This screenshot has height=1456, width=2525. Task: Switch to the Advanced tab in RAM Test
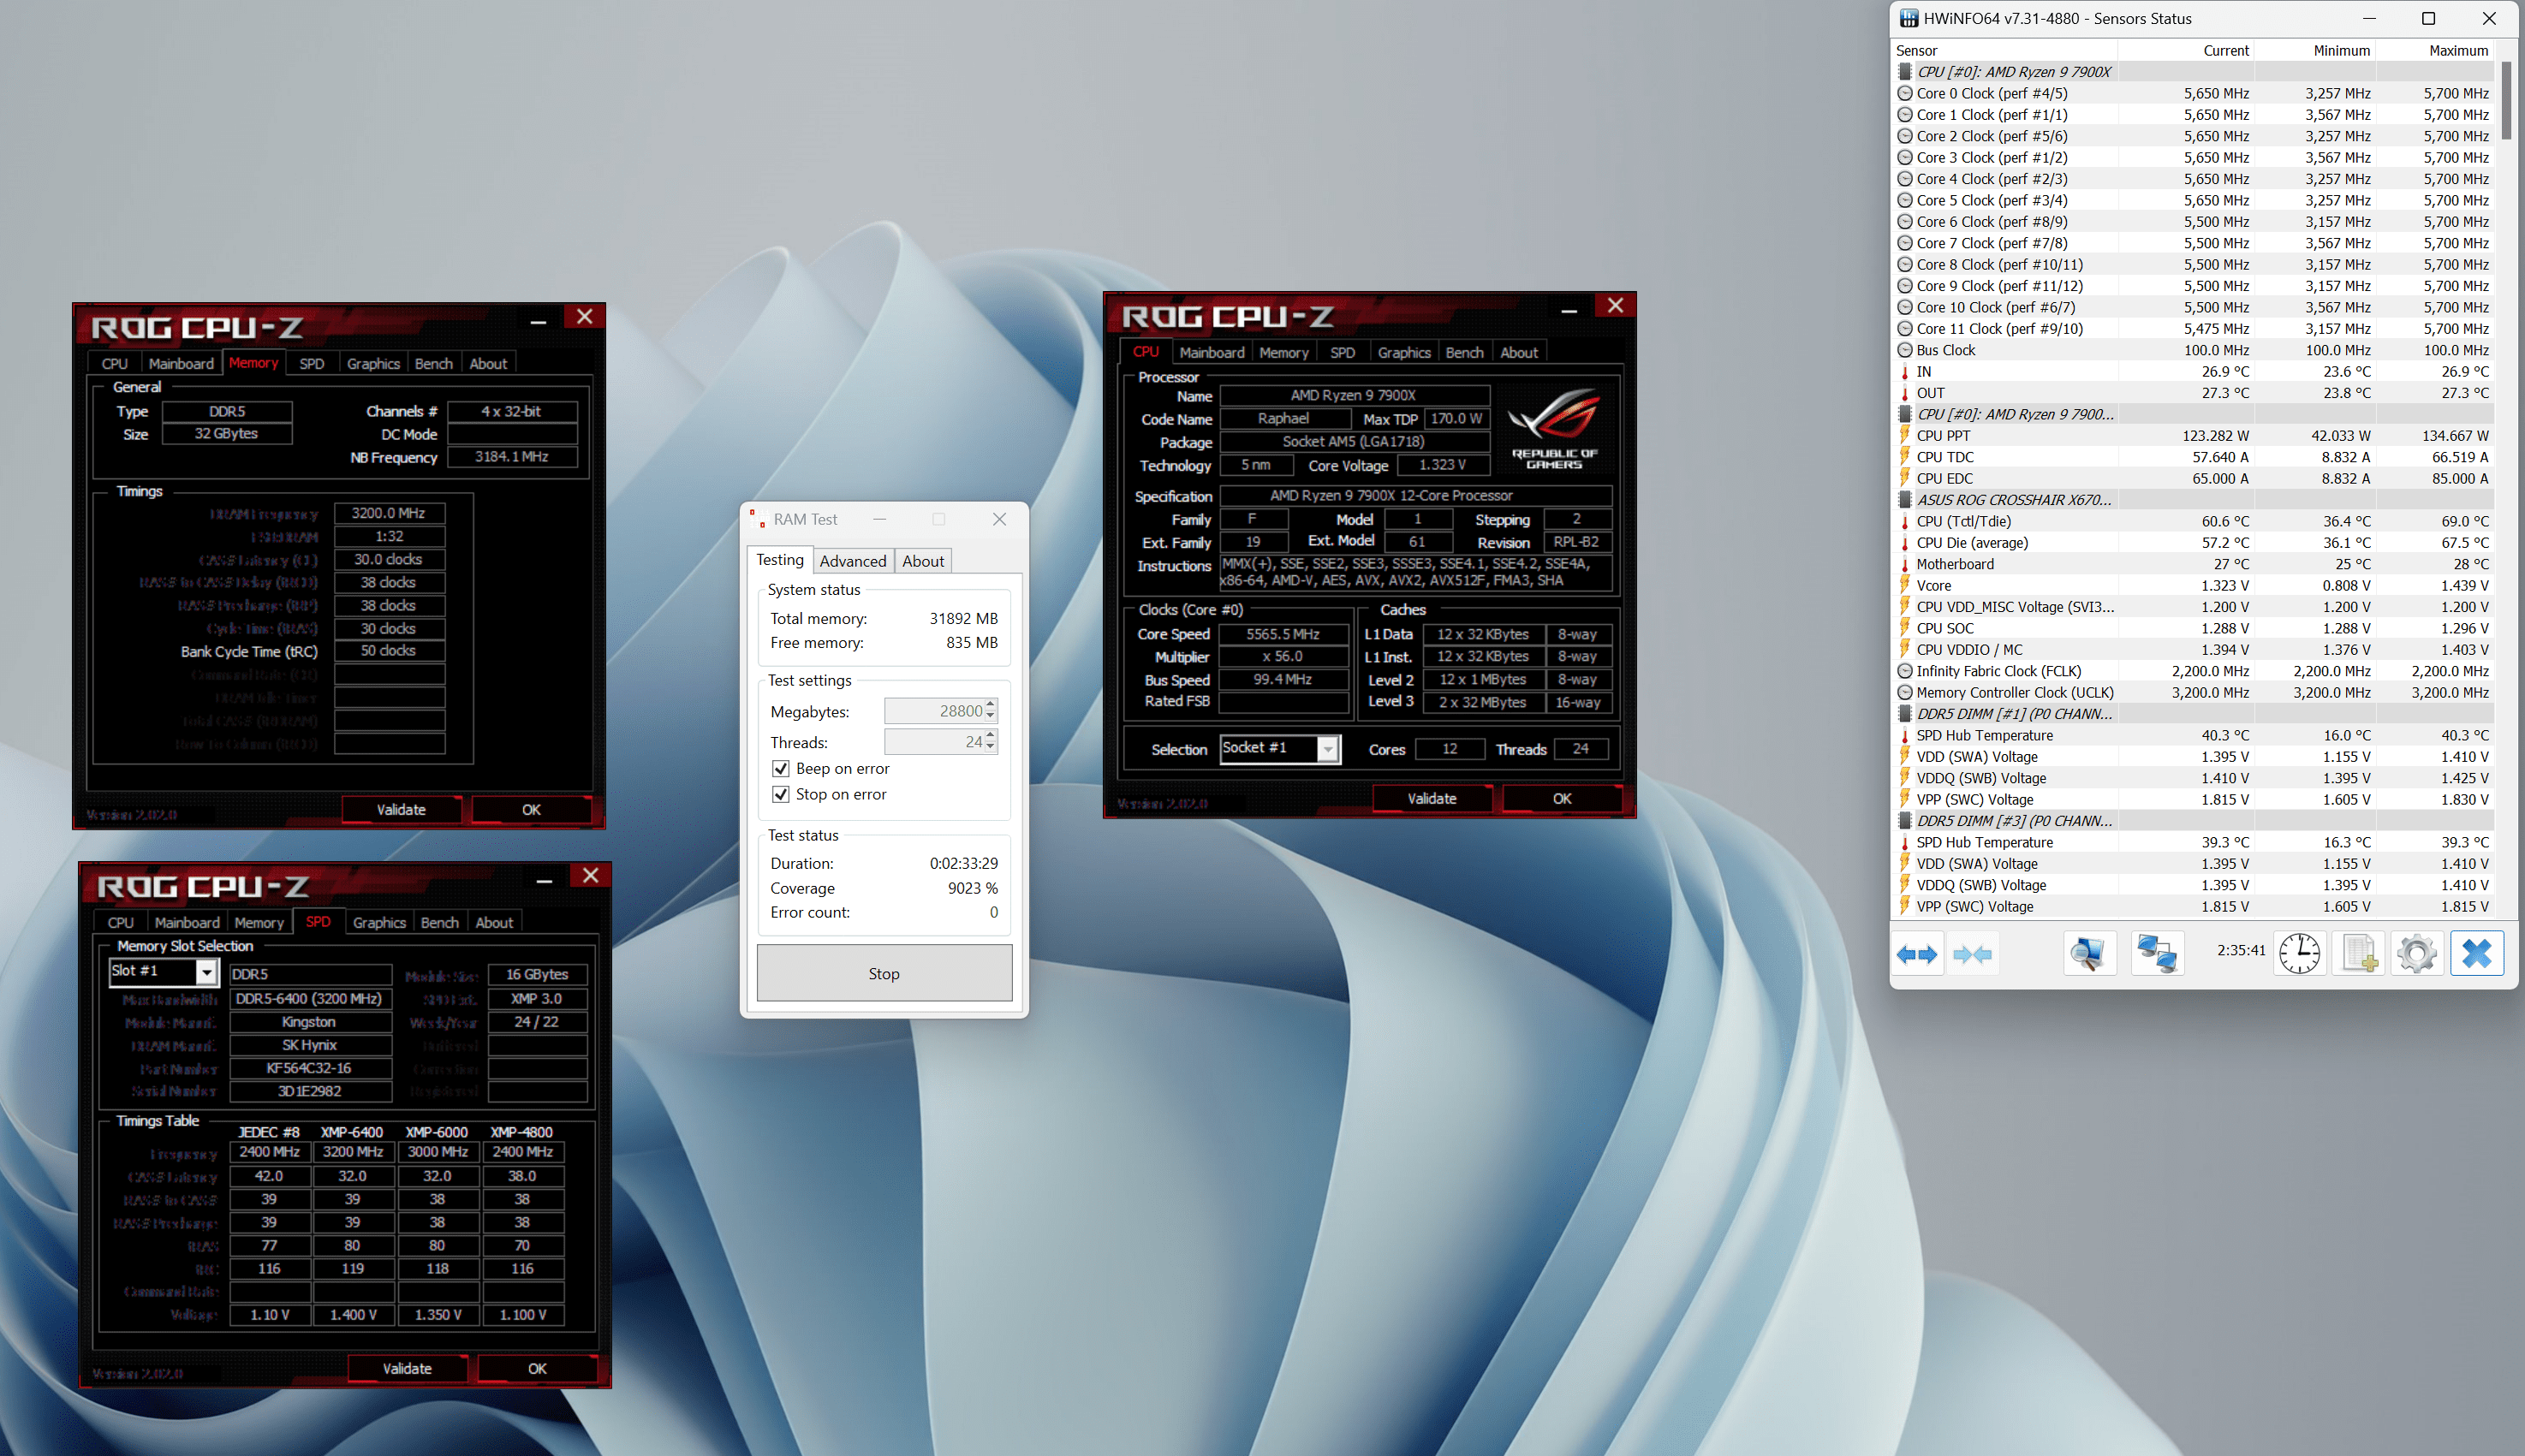click(852, 561)
